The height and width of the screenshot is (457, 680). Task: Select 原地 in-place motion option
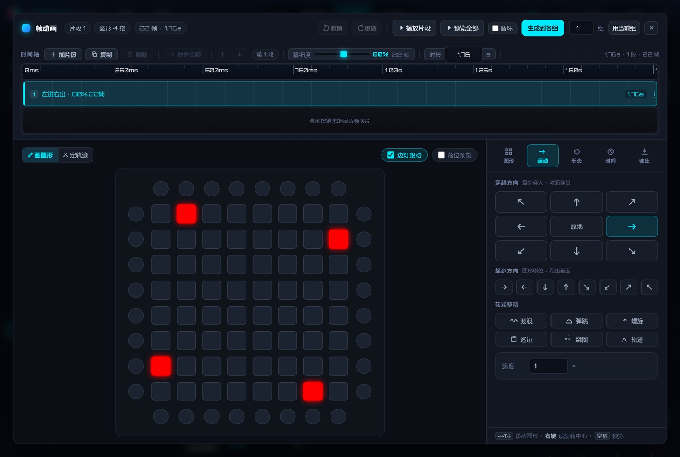[x=576, y=227]
